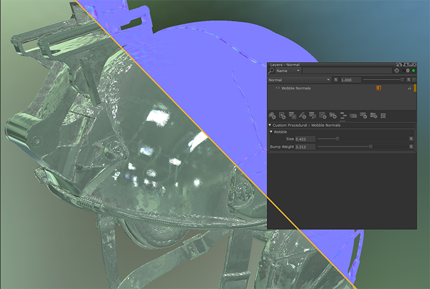Click the add layer group icon
Image resolution: width=430 pixels, height=289 pixels.
coord(333,115)
